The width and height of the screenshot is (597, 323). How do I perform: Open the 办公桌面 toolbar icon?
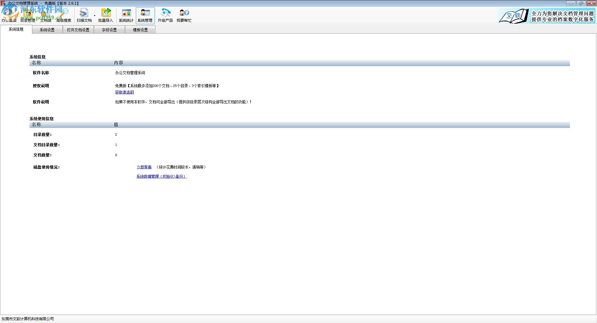[9, 16]
